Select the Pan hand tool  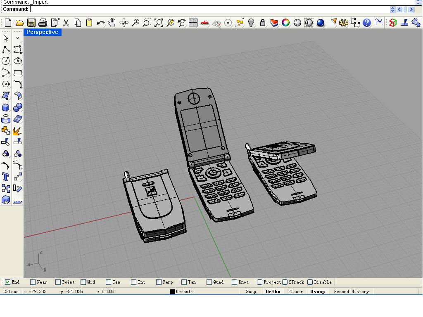(x=112, y=23)
